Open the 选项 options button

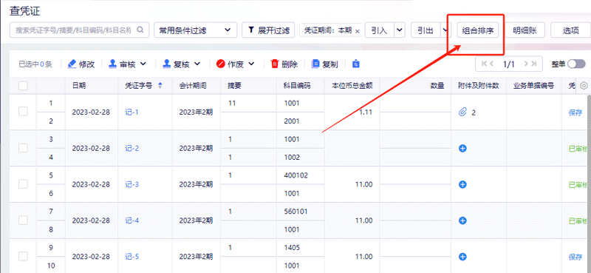[x=570, y=30]
